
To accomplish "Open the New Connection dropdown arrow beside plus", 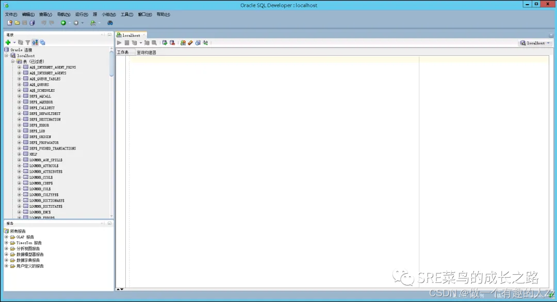I will point(14,43).
